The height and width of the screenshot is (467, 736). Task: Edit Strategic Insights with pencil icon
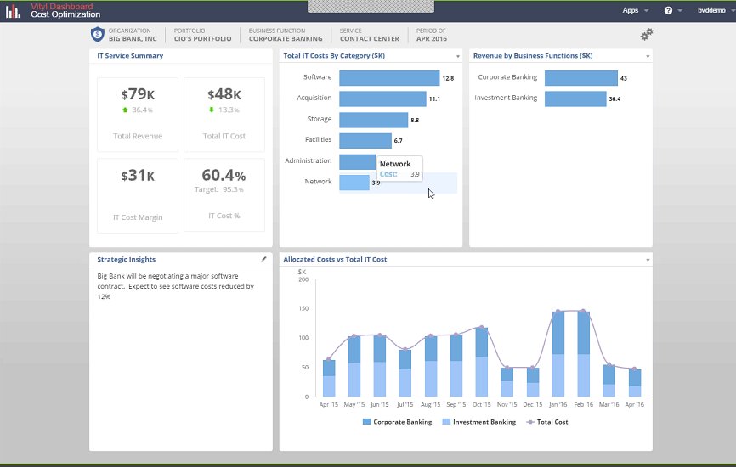pos(264,259)
